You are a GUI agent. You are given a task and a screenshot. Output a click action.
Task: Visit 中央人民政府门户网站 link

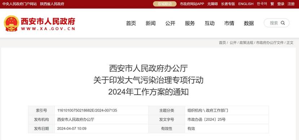[x=19, y=4]
